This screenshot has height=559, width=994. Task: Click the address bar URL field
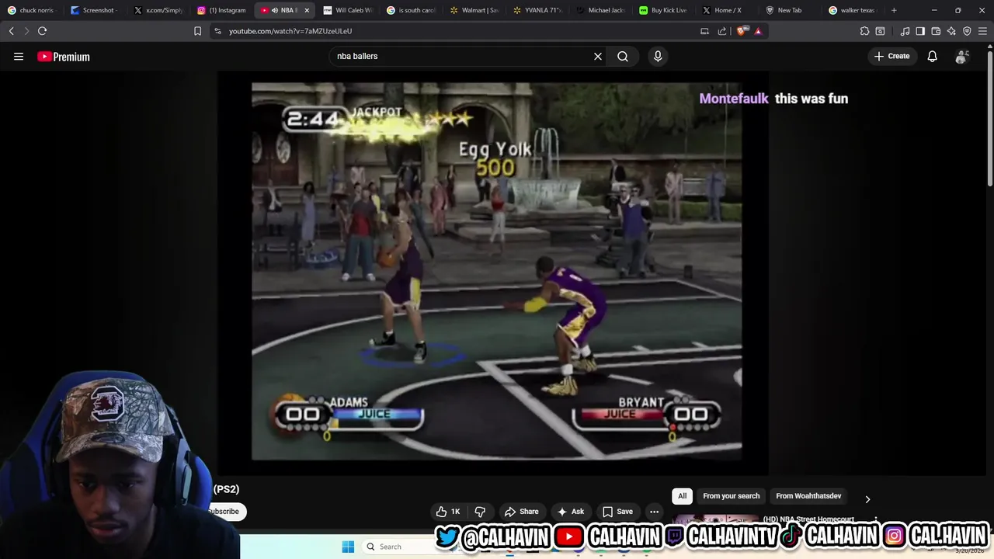pyautogui.click(x=458, y=31)
